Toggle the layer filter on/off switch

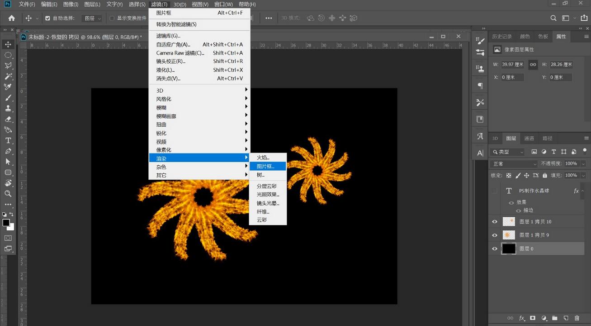click(x=585, y=151)
